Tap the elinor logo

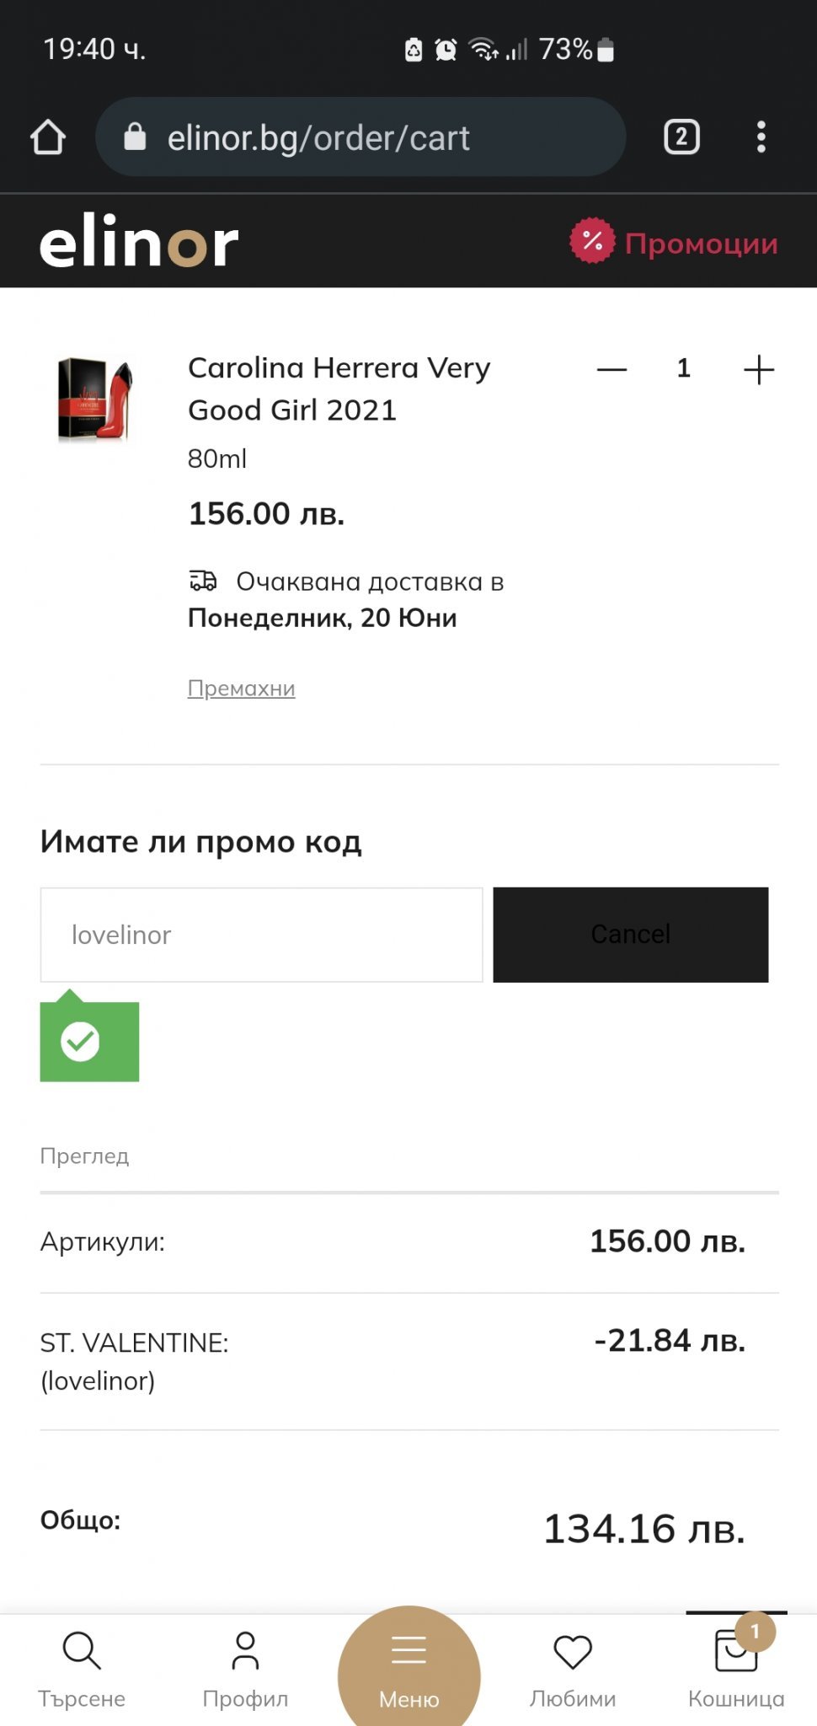coord(139,243)
